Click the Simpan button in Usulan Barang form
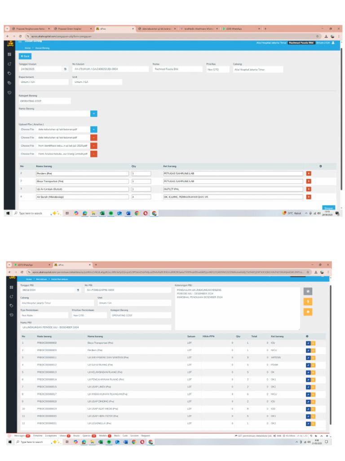The image size is (345, 461). click(x=328, y=208)
